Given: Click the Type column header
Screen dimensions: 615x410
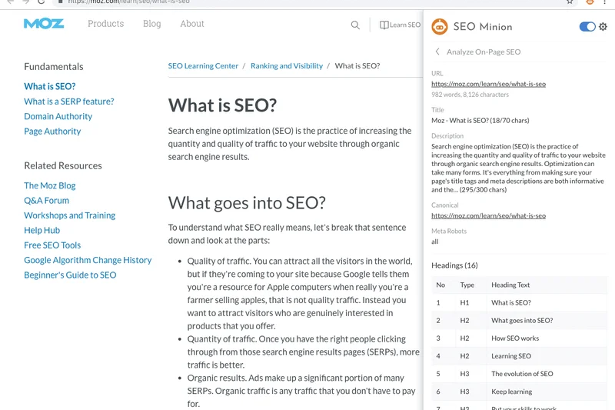Looking at the screenshot, I should click(467, 285).
